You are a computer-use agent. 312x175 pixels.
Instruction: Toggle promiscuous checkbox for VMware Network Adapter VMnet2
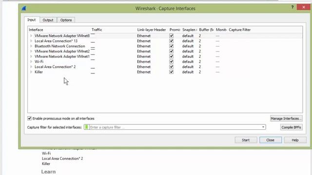(171, 51)
